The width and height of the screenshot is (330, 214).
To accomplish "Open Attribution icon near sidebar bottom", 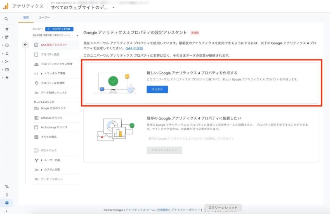I will pos(7,186).
